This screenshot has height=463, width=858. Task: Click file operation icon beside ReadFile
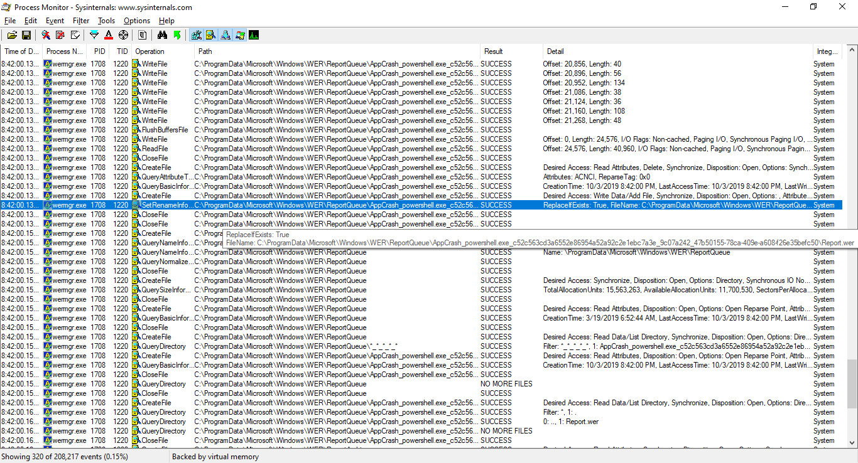[136, 149]
